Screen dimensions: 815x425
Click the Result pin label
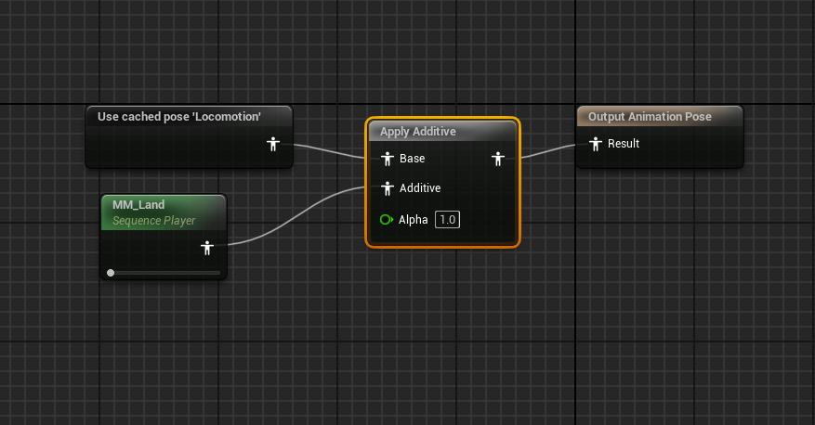[624, 144]
